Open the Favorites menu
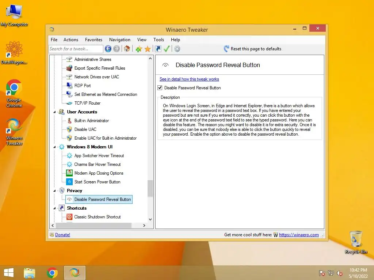Viewport: 374px width, 280px height. 94,39
